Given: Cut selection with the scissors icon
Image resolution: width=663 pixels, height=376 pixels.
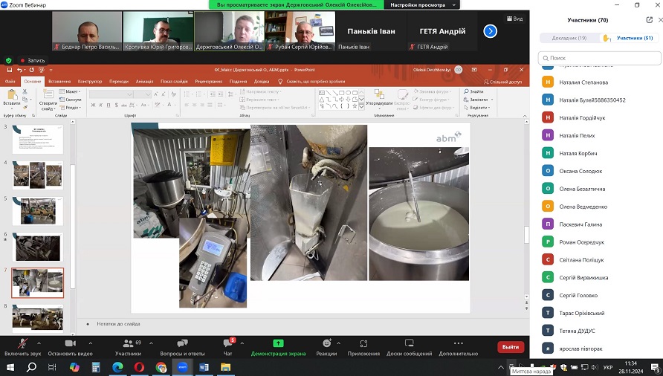Looking at the screenshot, I should (x=25, y=91).
